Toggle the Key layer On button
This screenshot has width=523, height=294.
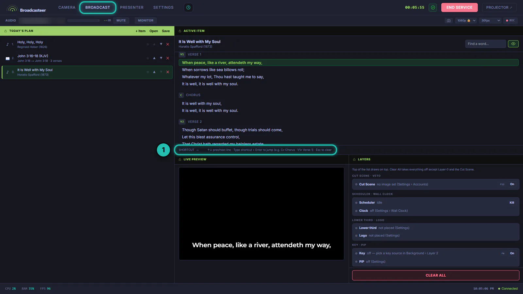point(512,253)
